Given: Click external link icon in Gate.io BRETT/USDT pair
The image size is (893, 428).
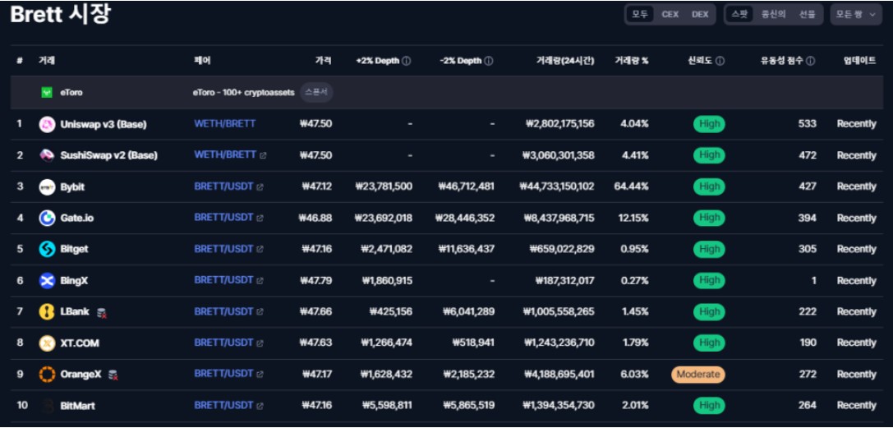Looking at the screenshot, I should pos(260,218).
